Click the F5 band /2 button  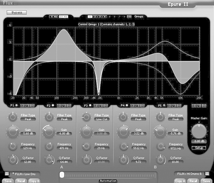[x=174, y=106]
